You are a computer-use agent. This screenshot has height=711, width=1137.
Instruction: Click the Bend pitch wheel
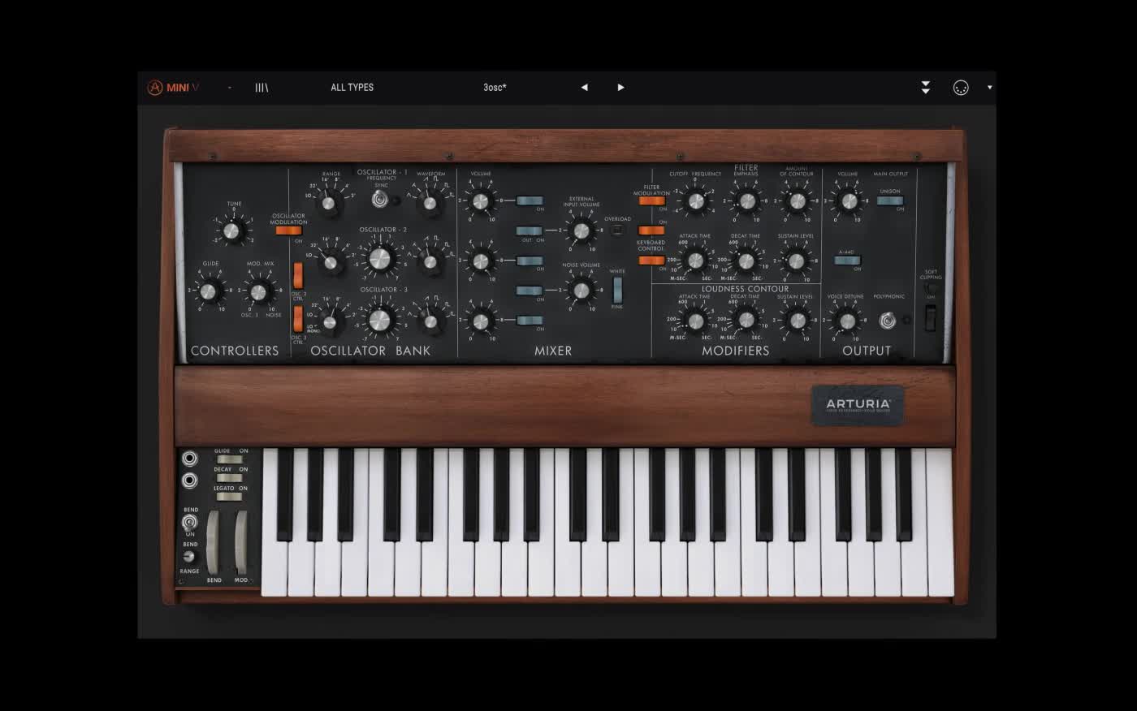pyautogui.click(x=213, y=542)
